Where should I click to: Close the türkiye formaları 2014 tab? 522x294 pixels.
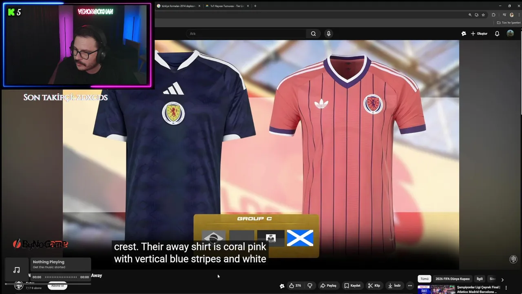(199, 6)
